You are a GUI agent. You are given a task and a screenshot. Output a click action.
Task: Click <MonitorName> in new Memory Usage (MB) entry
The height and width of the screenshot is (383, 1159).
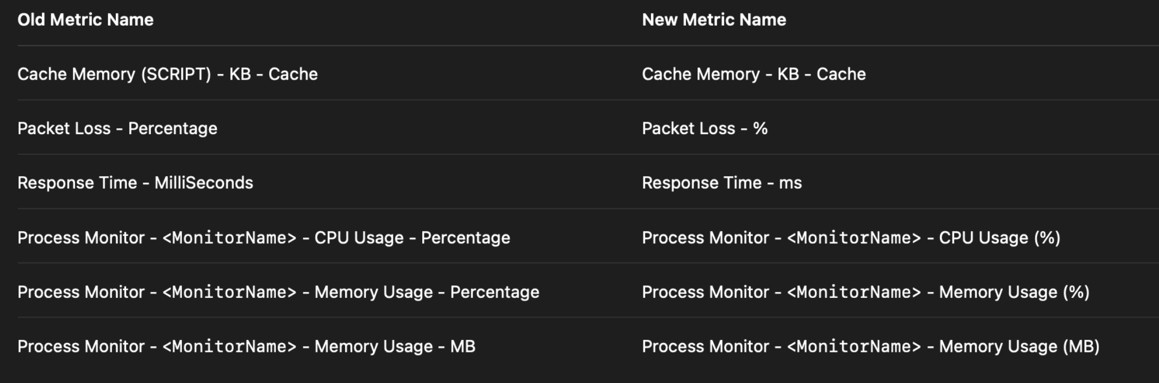pos(854,346)
